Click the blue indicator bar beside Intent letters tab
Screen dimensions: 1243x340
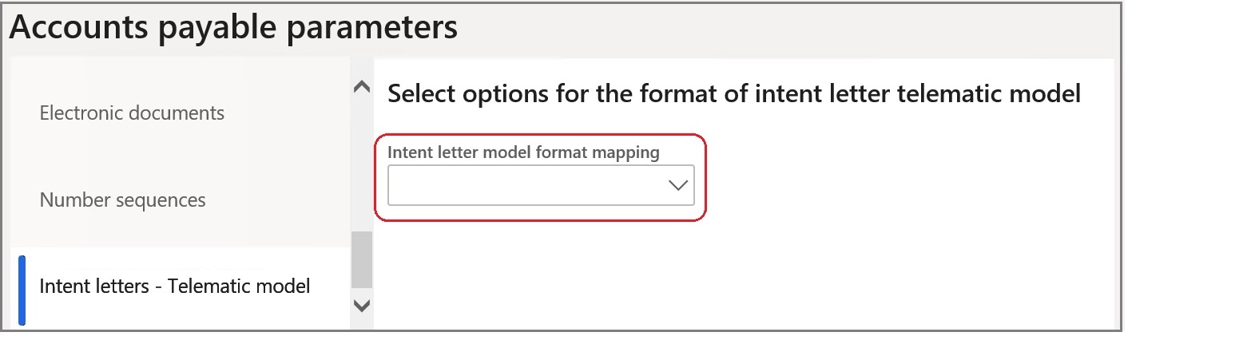(x=22, y=290)
